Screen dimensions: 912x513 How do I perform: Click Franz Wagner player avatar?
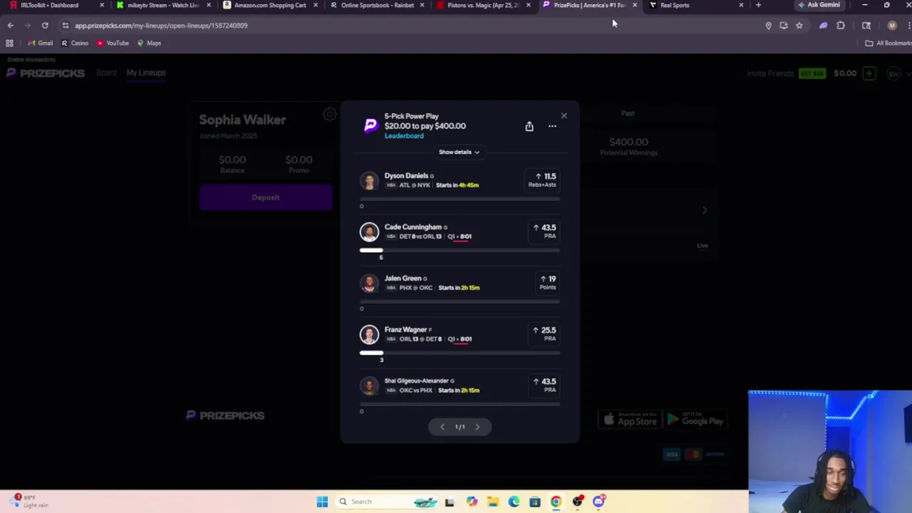click(x=369, y=335)
